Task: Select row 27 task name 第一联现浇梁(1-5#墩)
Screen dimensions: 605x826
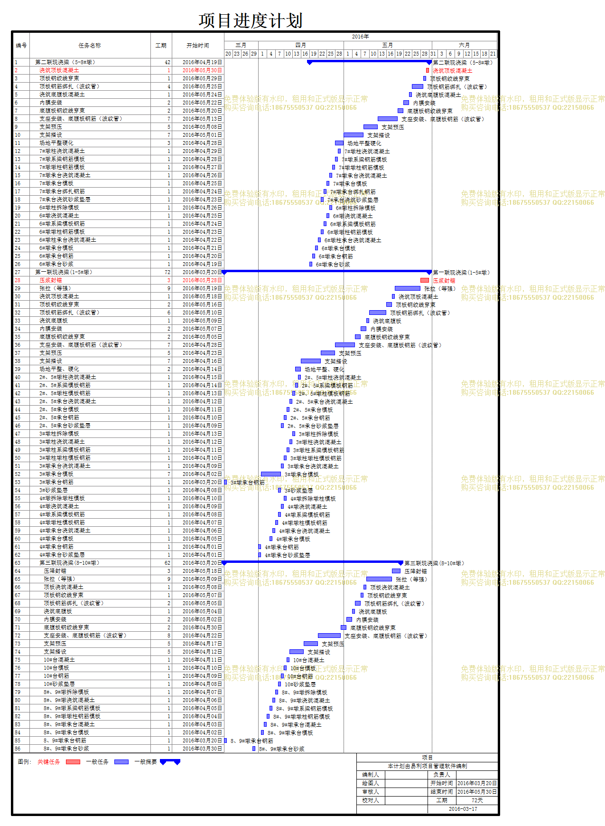Action: 64,272
